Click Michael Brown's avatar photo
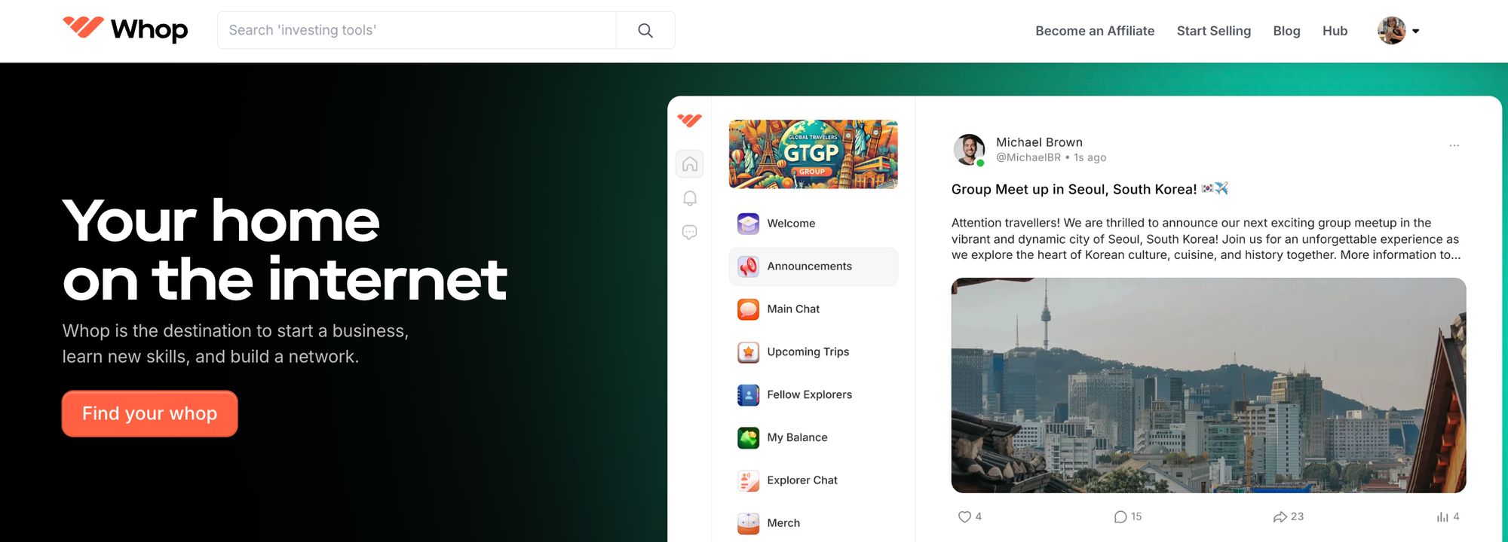The height and width of the screenshot is (542, 1508). (x=969, y=149)
